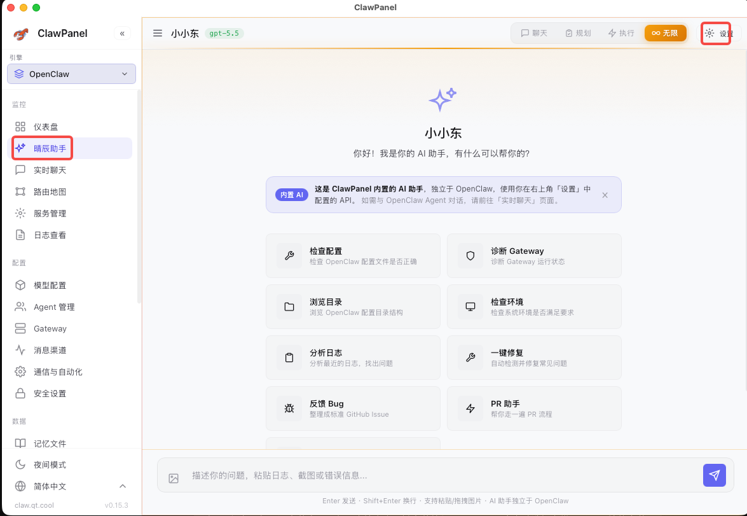Viewport: 747px width, 516px height.
Task: Click the gpt-5.5 model badge
Action: point(224,33)
